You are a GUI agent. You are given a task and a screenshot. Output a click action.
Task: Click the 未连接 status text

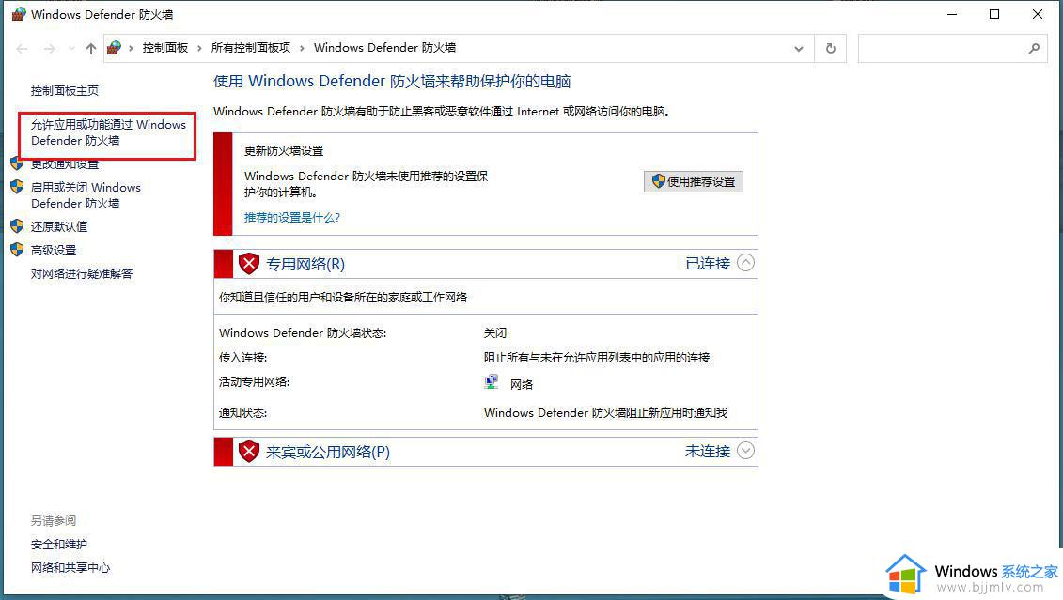[708, 452]
